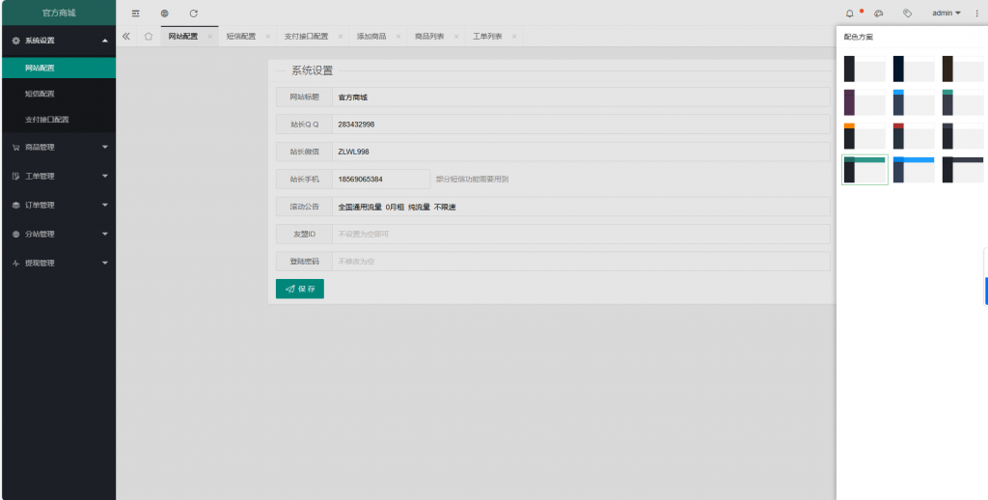The height and width of the screenshot is (500, 988).
Task: Choose the green-logo gray theme swatch
Action: 963,102
